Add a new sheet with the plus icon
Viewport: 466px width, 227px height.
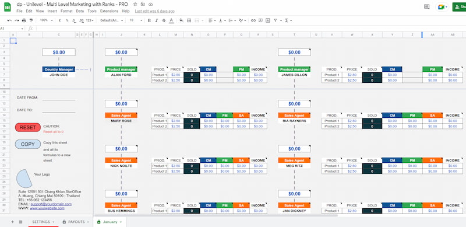click(12, 222)
